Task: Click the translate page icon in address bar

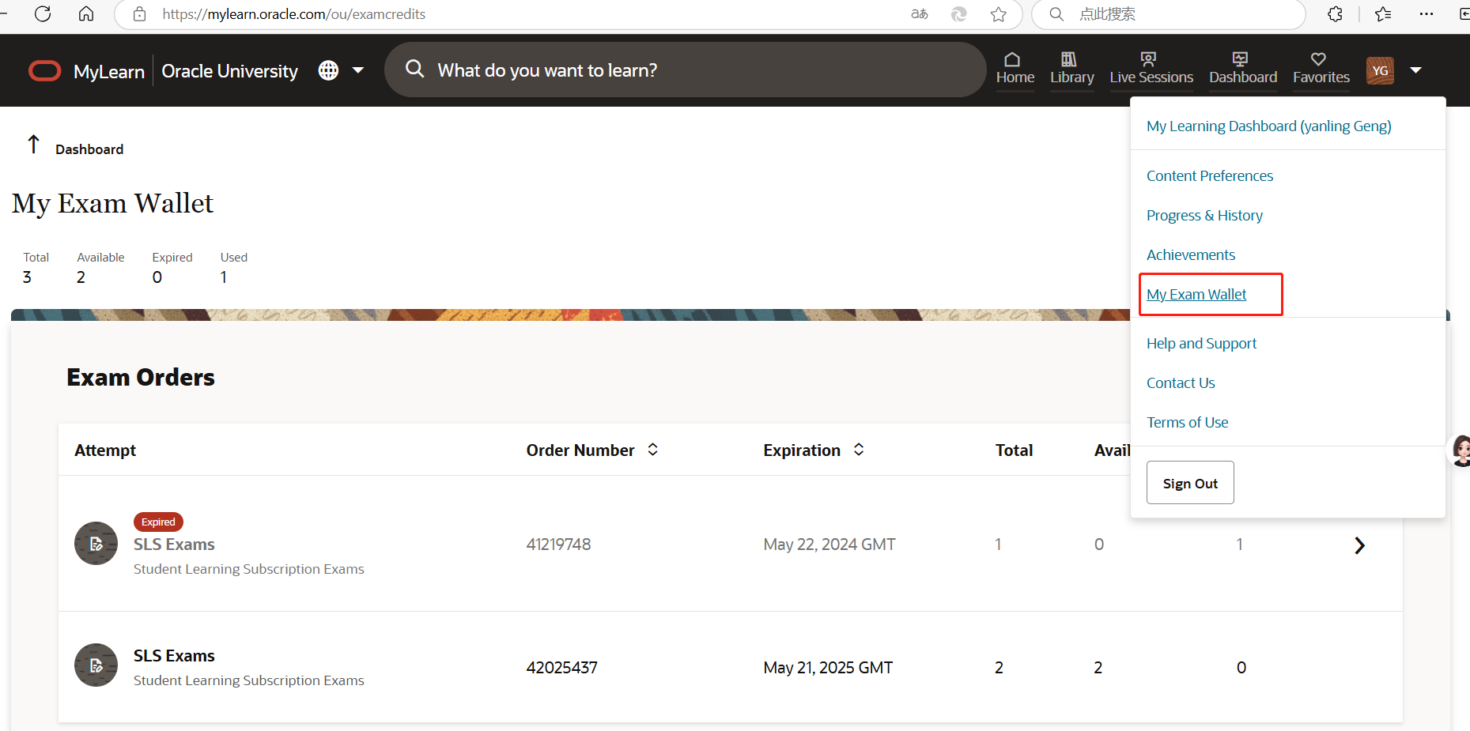Action: coord(919,14)
